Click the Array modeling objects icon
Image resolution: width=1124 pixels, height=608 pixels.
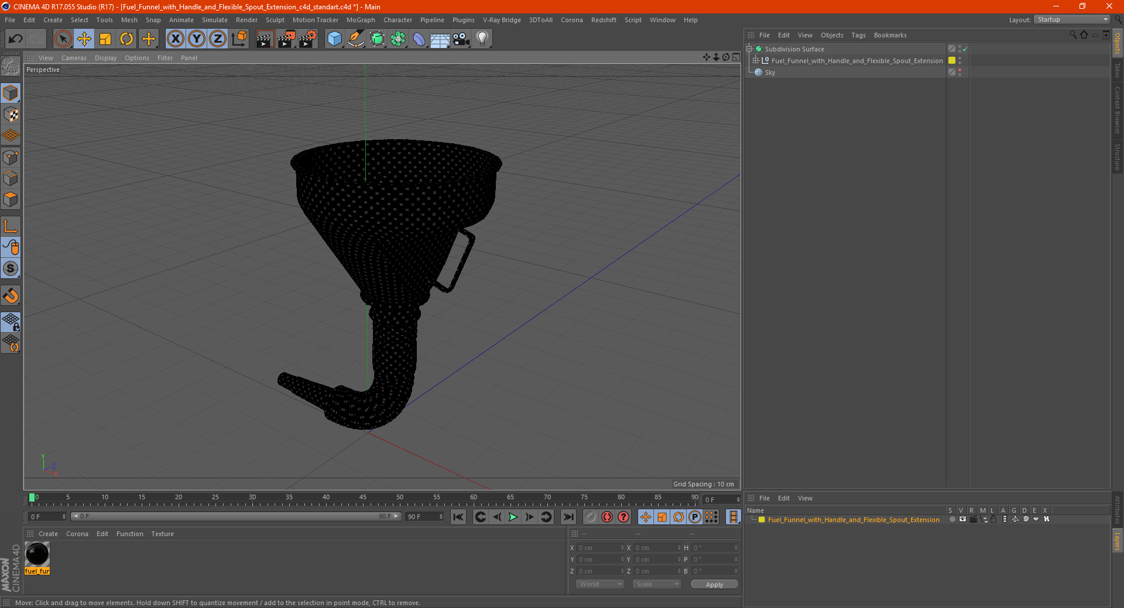[398, 39]
